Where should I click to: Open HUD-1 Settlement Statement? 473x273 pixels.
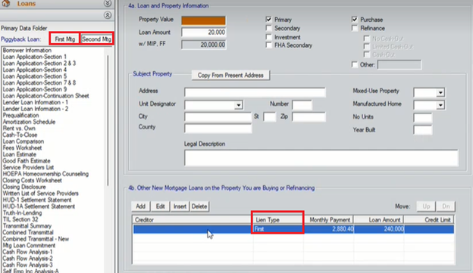[x=37, y=200]
